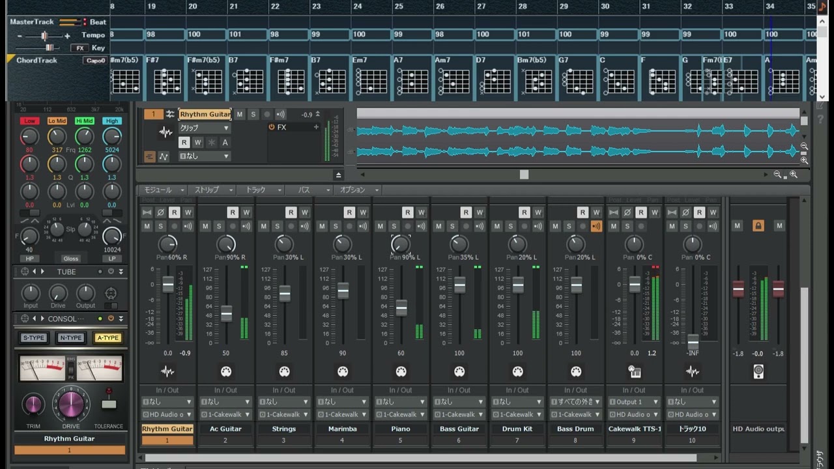
Task: Click the tube icon in TUBE module
Action: tap(111, 294)
